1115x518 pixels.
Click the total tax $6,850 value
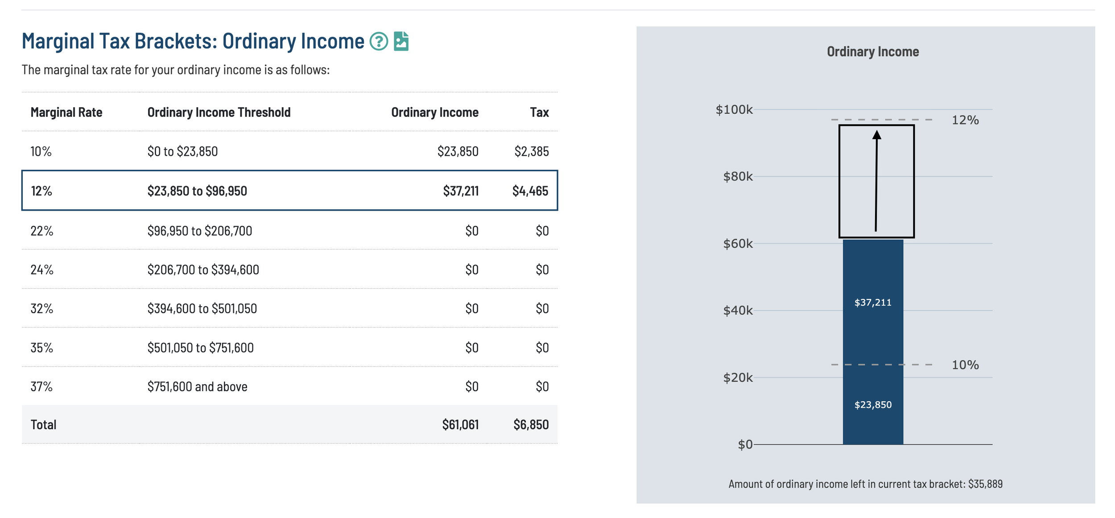pos(530,424)
